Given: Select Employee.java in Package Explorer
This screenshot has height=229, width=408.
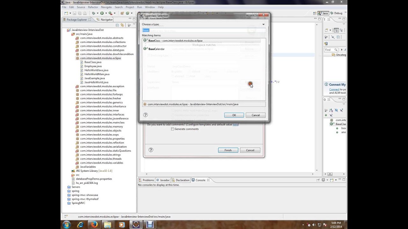Looking at the screenshot, I should [93, 66].
